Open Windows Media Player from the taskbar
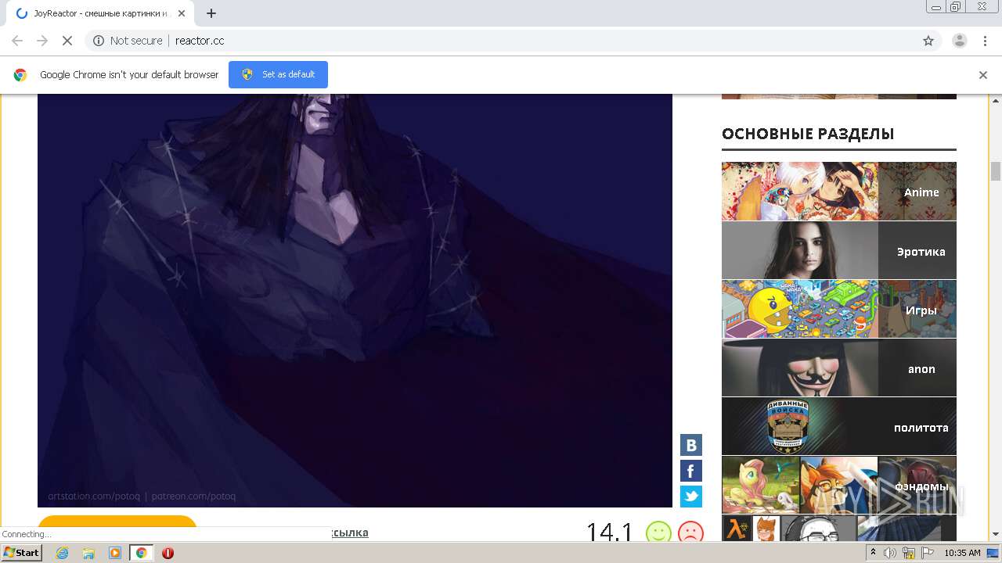Image resolution: width=1002 pixels, height=563 pixels. coord(115,553)
